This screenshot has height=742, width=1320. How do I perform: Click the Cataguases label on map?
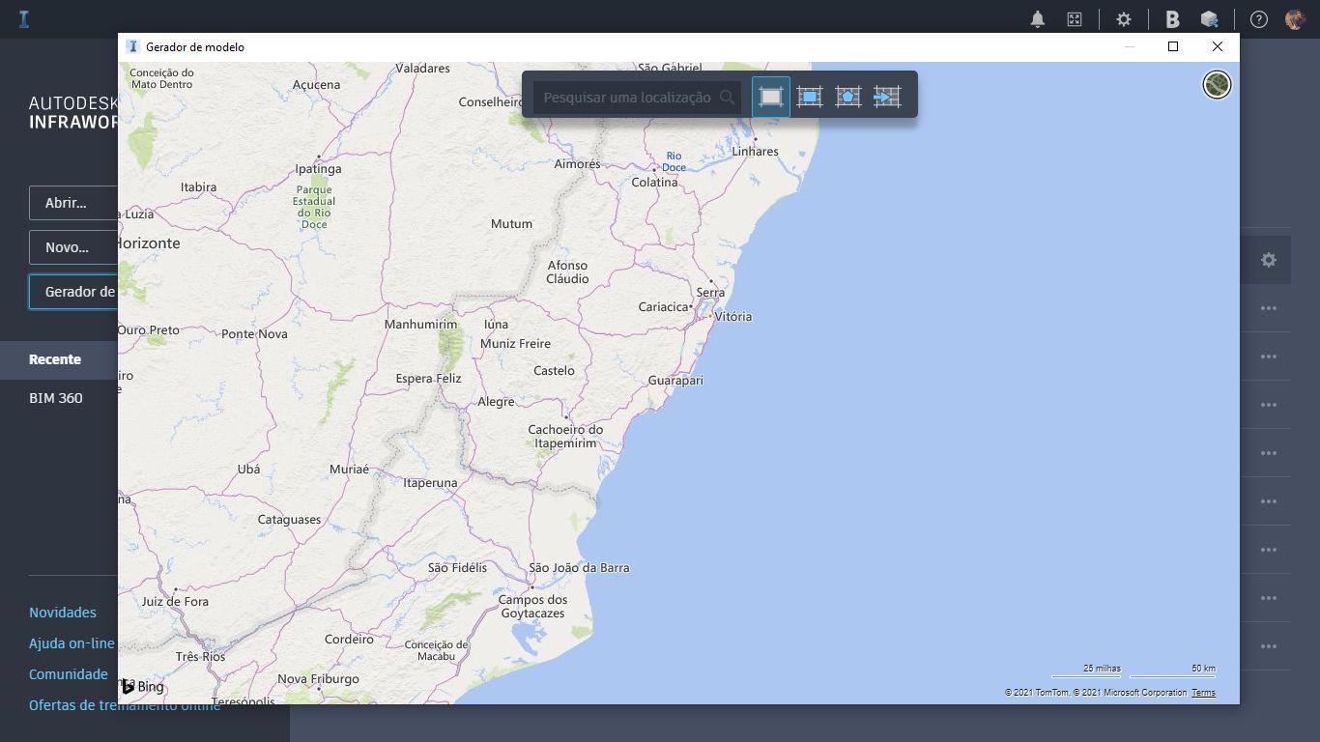[x=289, y=520]
